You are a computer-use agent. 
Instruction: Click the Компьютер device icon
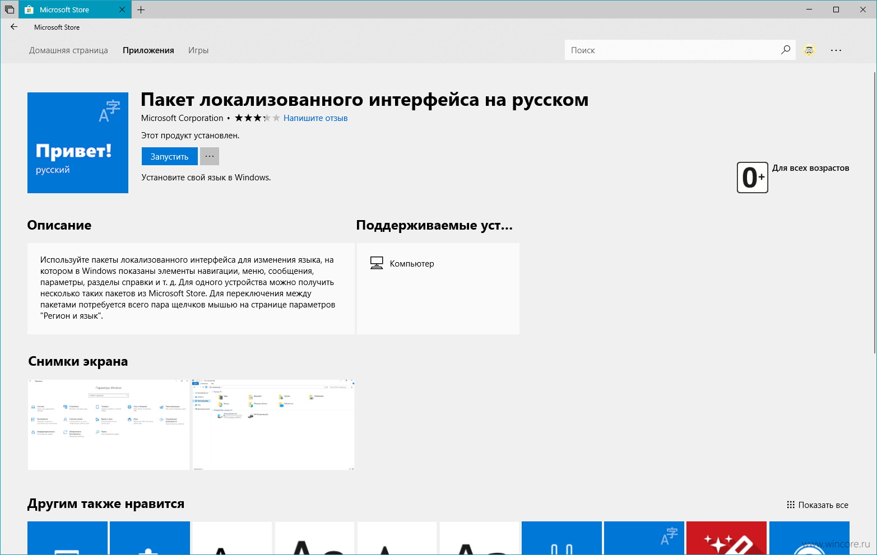click(377, 263)
